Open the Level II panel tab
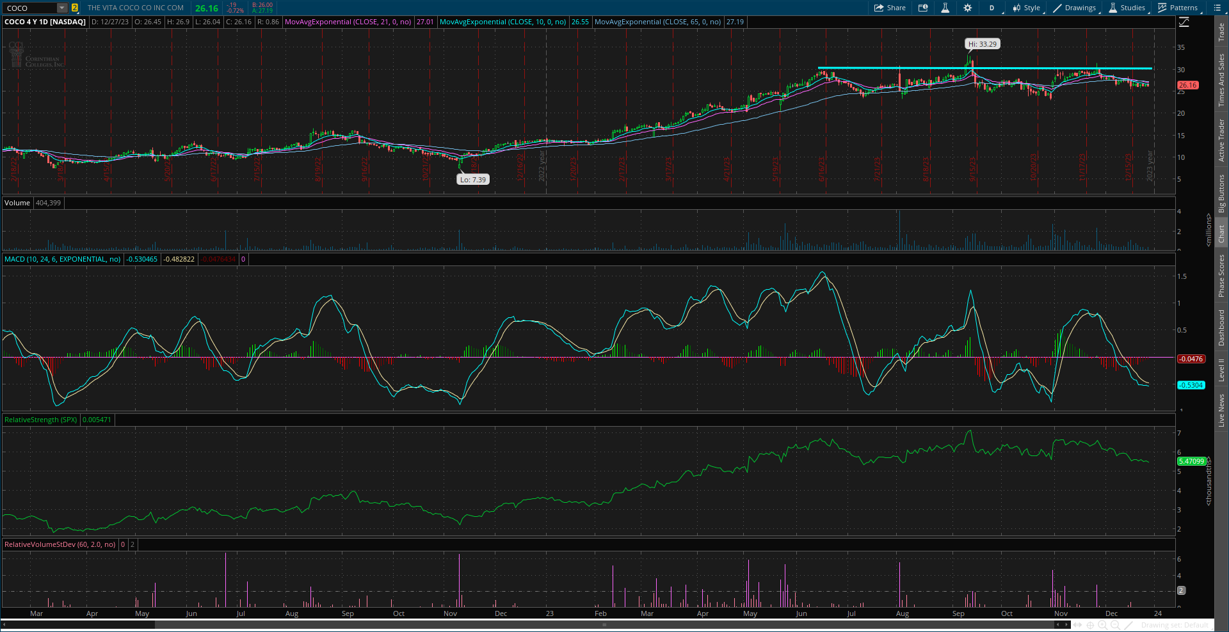The image size is (1229, 632). tap(1221, 368)
